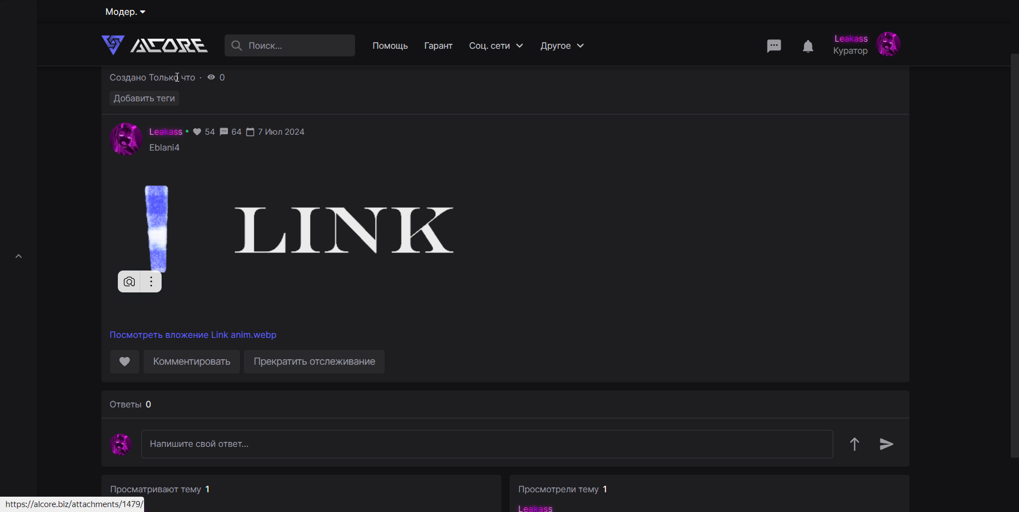Viewport: 1019px width, 512px height.
Task: Like the post with heart button
Action: [124, 361]
